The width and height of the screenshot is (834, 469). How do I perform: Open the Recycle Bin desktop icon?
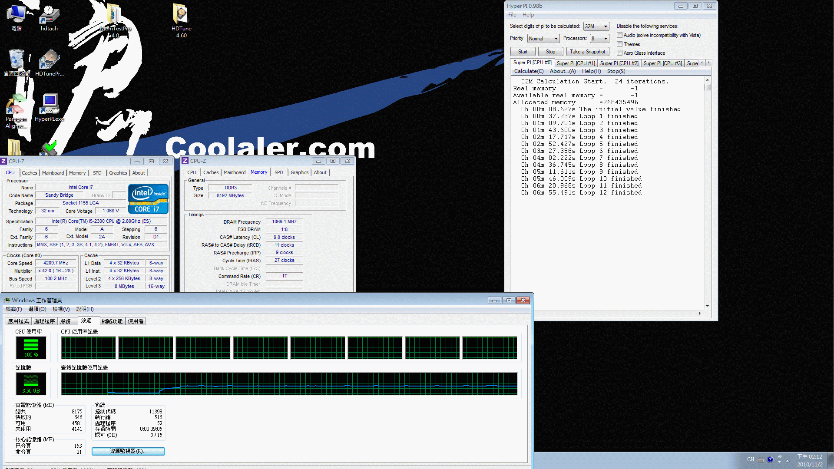17,63
